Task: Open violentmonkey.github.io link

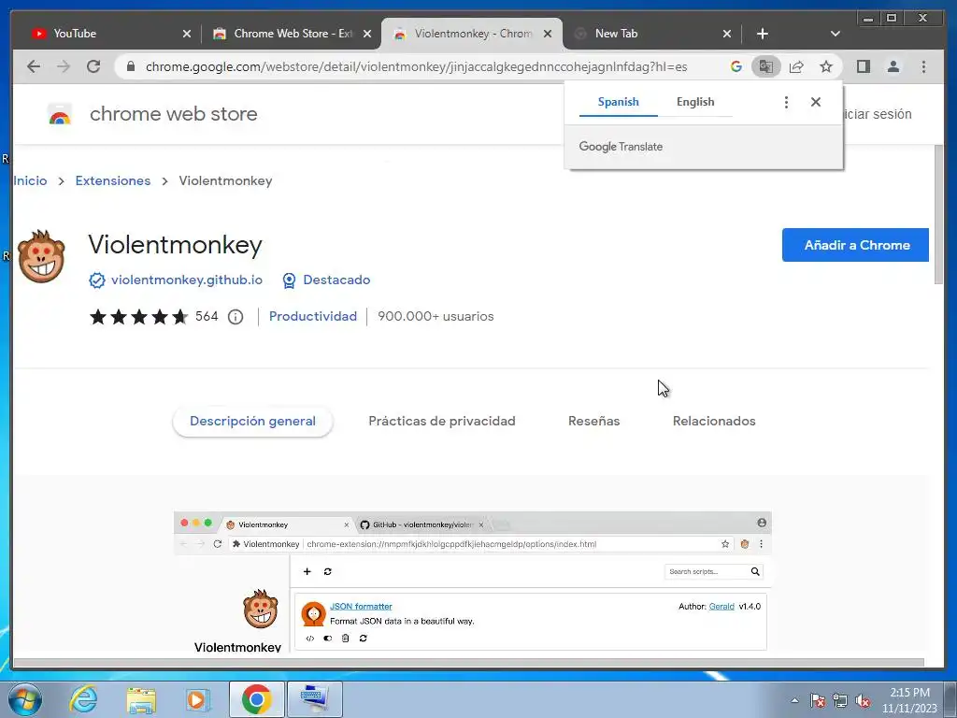Action: [x=187, y=280]
